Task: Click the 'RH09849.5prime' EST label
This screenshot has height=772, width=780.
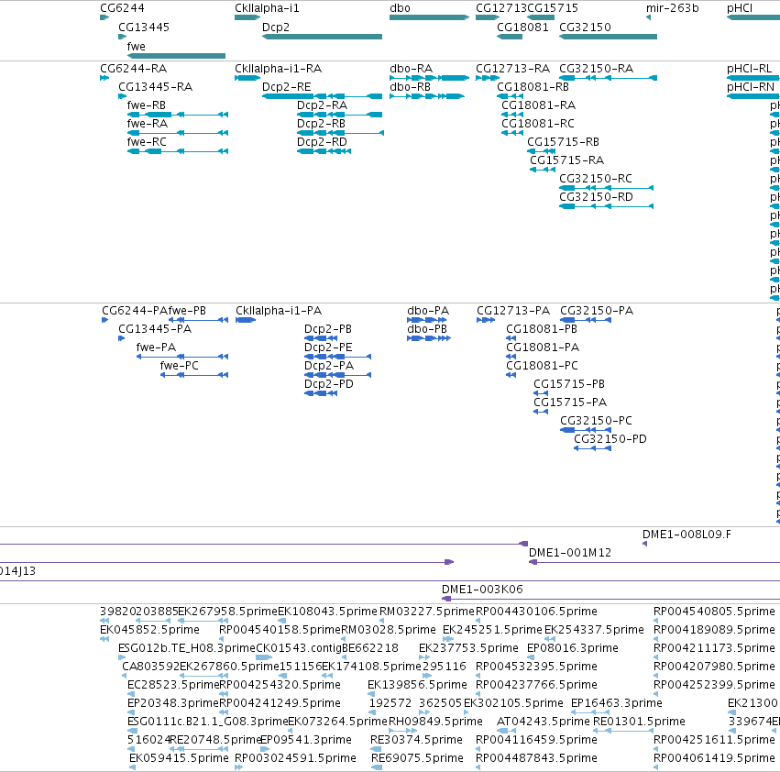Action: [435, 722]
